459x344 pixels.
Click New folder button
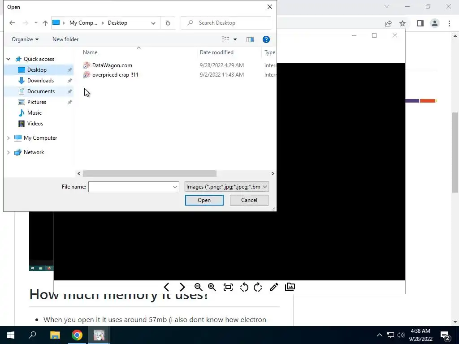pyautogui.click(x=65, y=39)
